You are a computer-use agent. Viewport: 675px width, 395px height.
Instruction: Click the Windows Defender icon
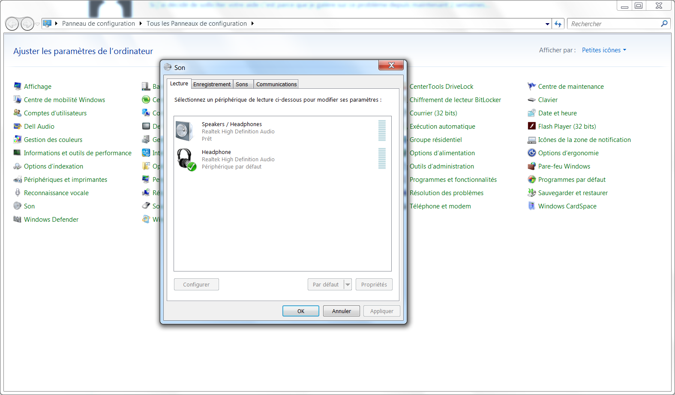click(x=17, y=219)
